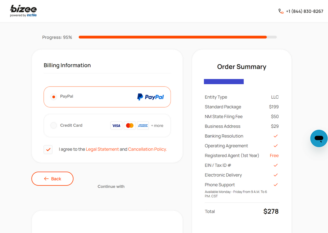Click the Amex card icon
Screen dimensions: 328x233
(x=143, y=125)
